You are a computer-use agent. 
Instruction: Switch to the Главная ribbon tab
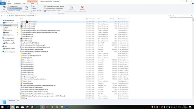click(x=9, y=3)
